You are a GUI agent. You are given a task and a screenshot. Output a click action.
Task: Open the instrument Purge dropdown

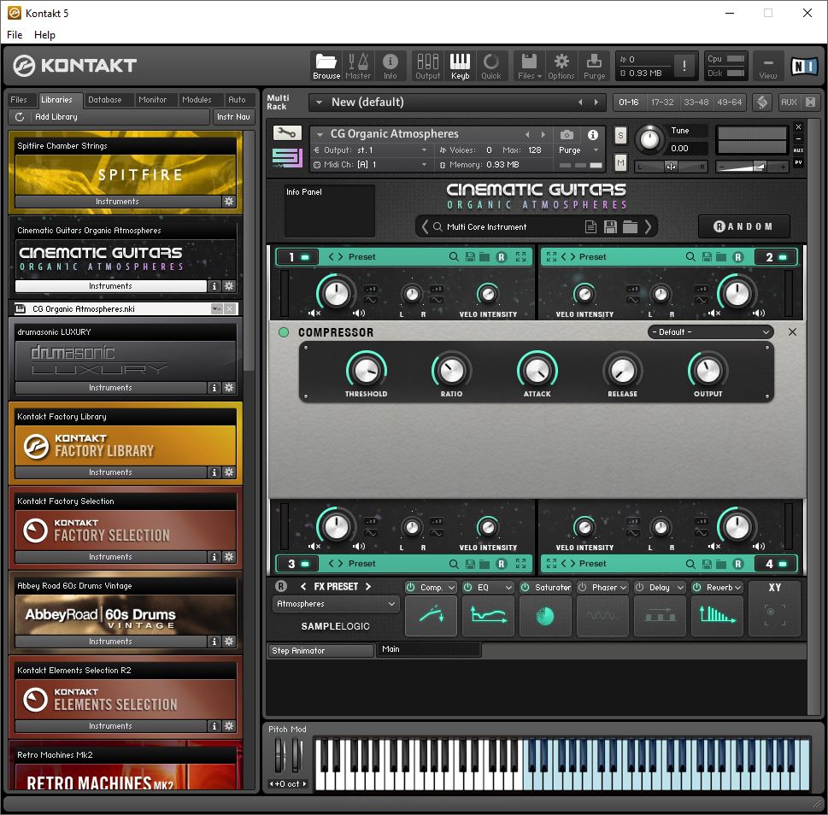(596, 150)
